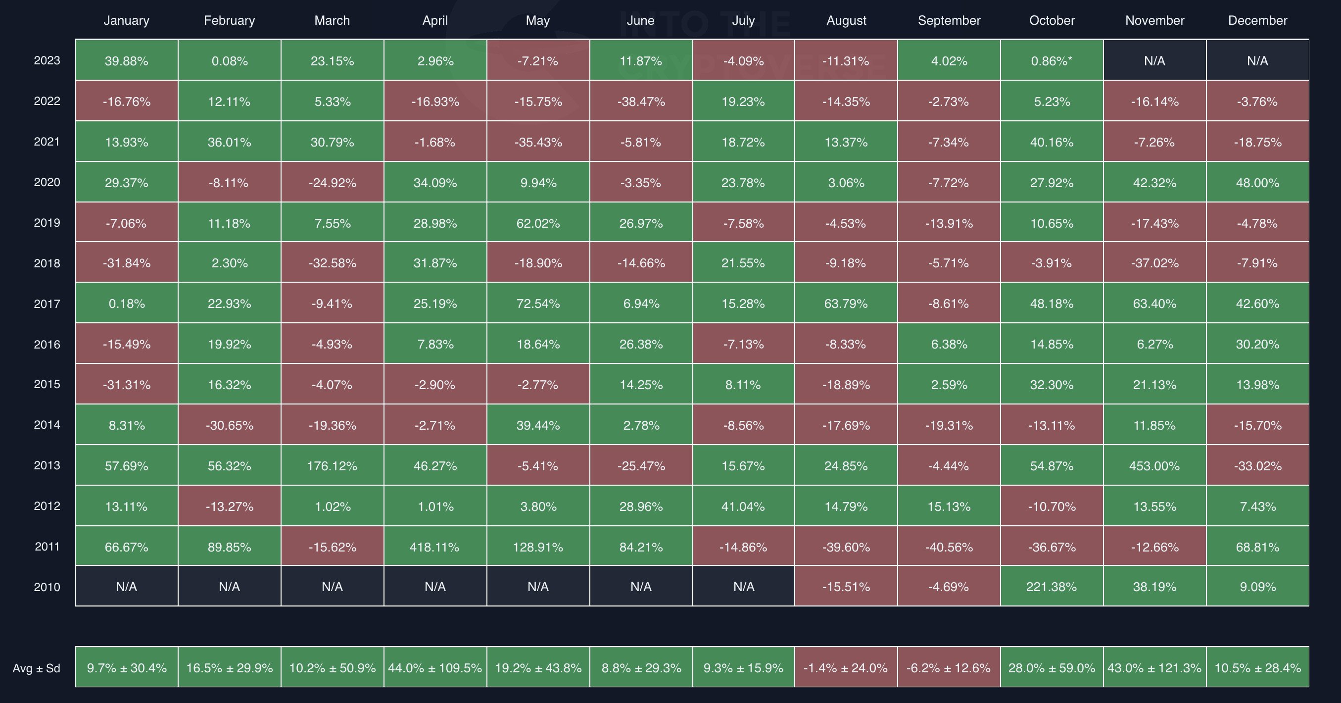The image size is (1341, 703).
Task: Select the Avg ± Sd row label
Action: (37, 668)
